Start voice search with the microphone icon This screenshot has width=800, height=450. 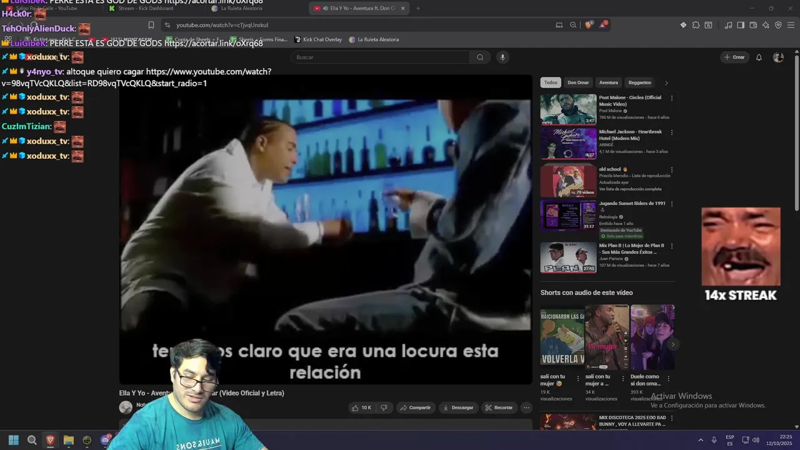click(502, 57)
